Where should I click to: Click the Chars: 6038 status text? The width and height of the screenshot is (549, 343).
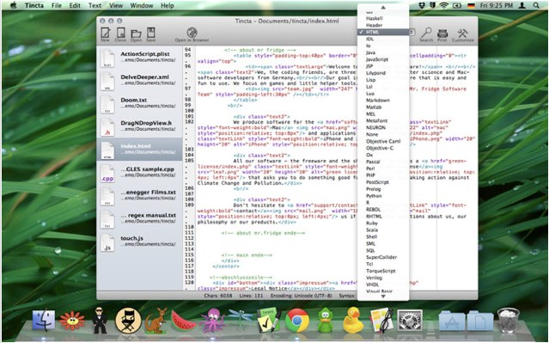217,296
